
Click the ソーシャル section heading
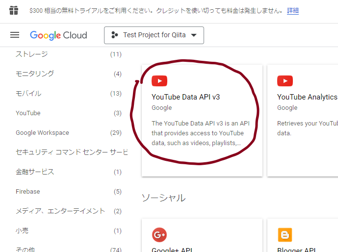click(x=164, y=198)
